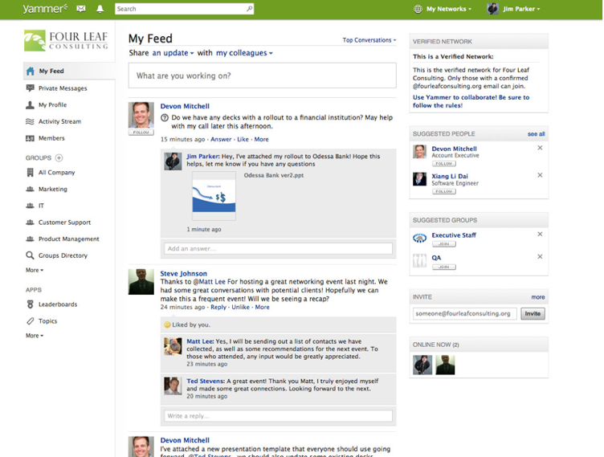The width and height of the screenshot is (604, 457).
Task: Select My Feed in sidebar
Action: 51,71
